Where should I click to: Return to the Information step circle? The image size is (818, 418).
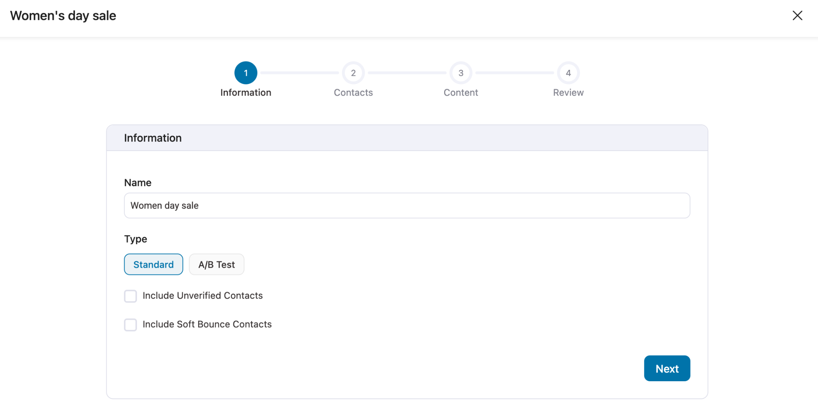point(246,73)
